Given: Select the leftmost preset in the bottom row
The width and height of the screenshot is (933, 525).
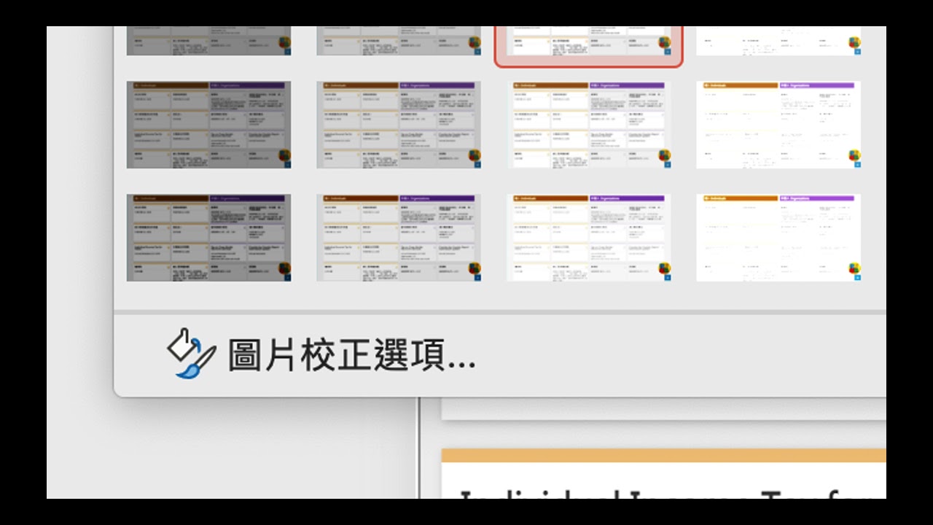Looking at the screenshot, I should pos(208,237).
